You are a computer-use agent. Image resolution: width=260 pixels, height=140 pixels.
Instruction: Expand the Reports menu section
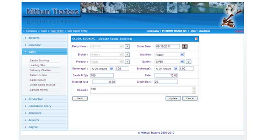[44, 120]
